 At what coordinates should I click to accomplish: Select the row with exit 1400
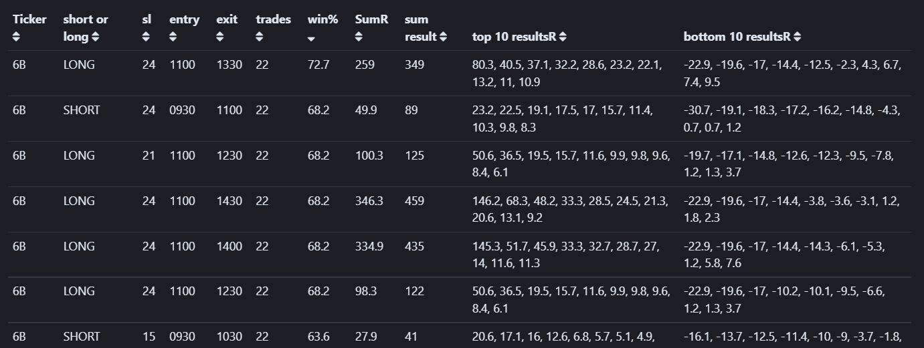click(x=462, y=254)
